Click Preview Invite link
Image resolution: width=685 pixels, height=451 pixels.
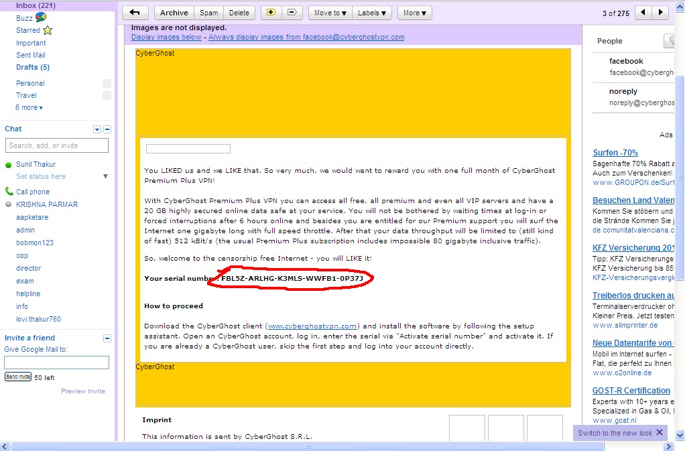click(x=83, y=391)
